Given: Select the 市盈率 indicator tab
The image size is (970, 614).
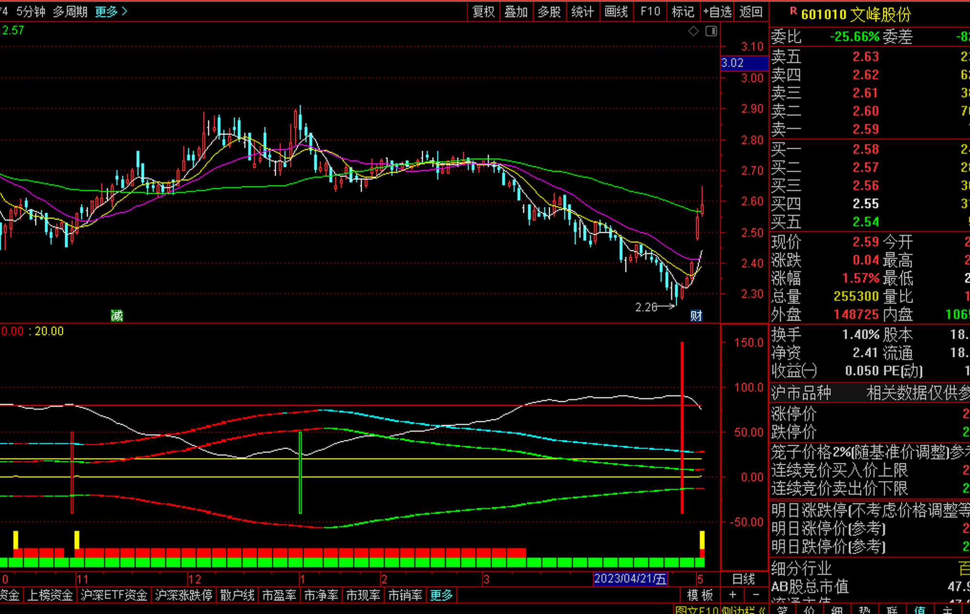Looking at the screenshot, I should tap(279, 595).
